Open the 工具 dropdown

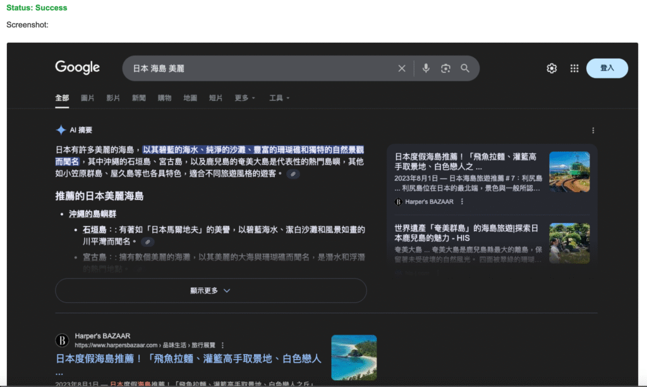point(279,98)
